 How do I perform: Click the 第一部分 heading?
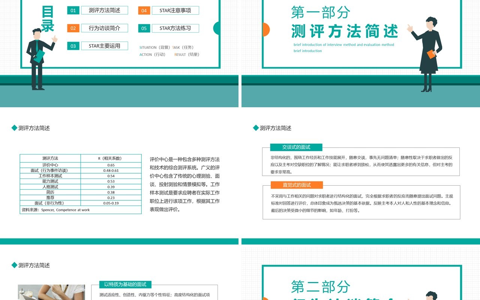point(321,12)
